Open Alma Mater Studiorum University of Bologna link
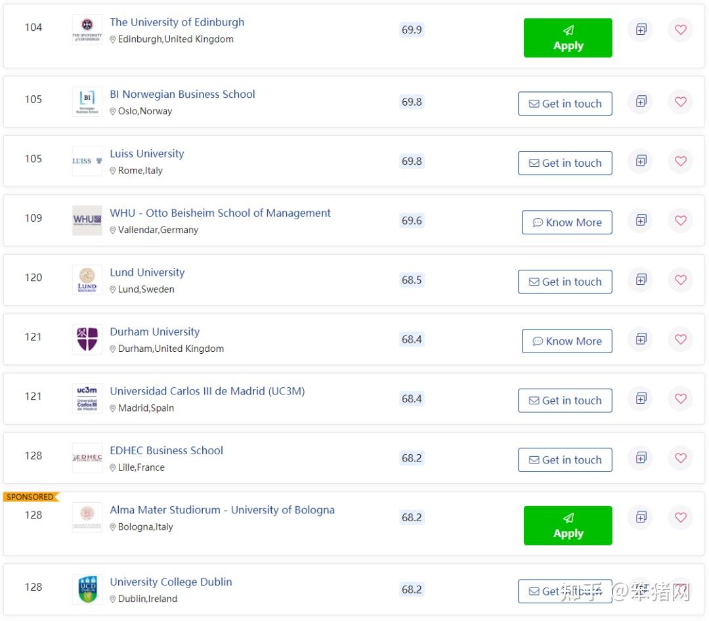Viewport: 709px width, 621px height. (x=223, y=509)
